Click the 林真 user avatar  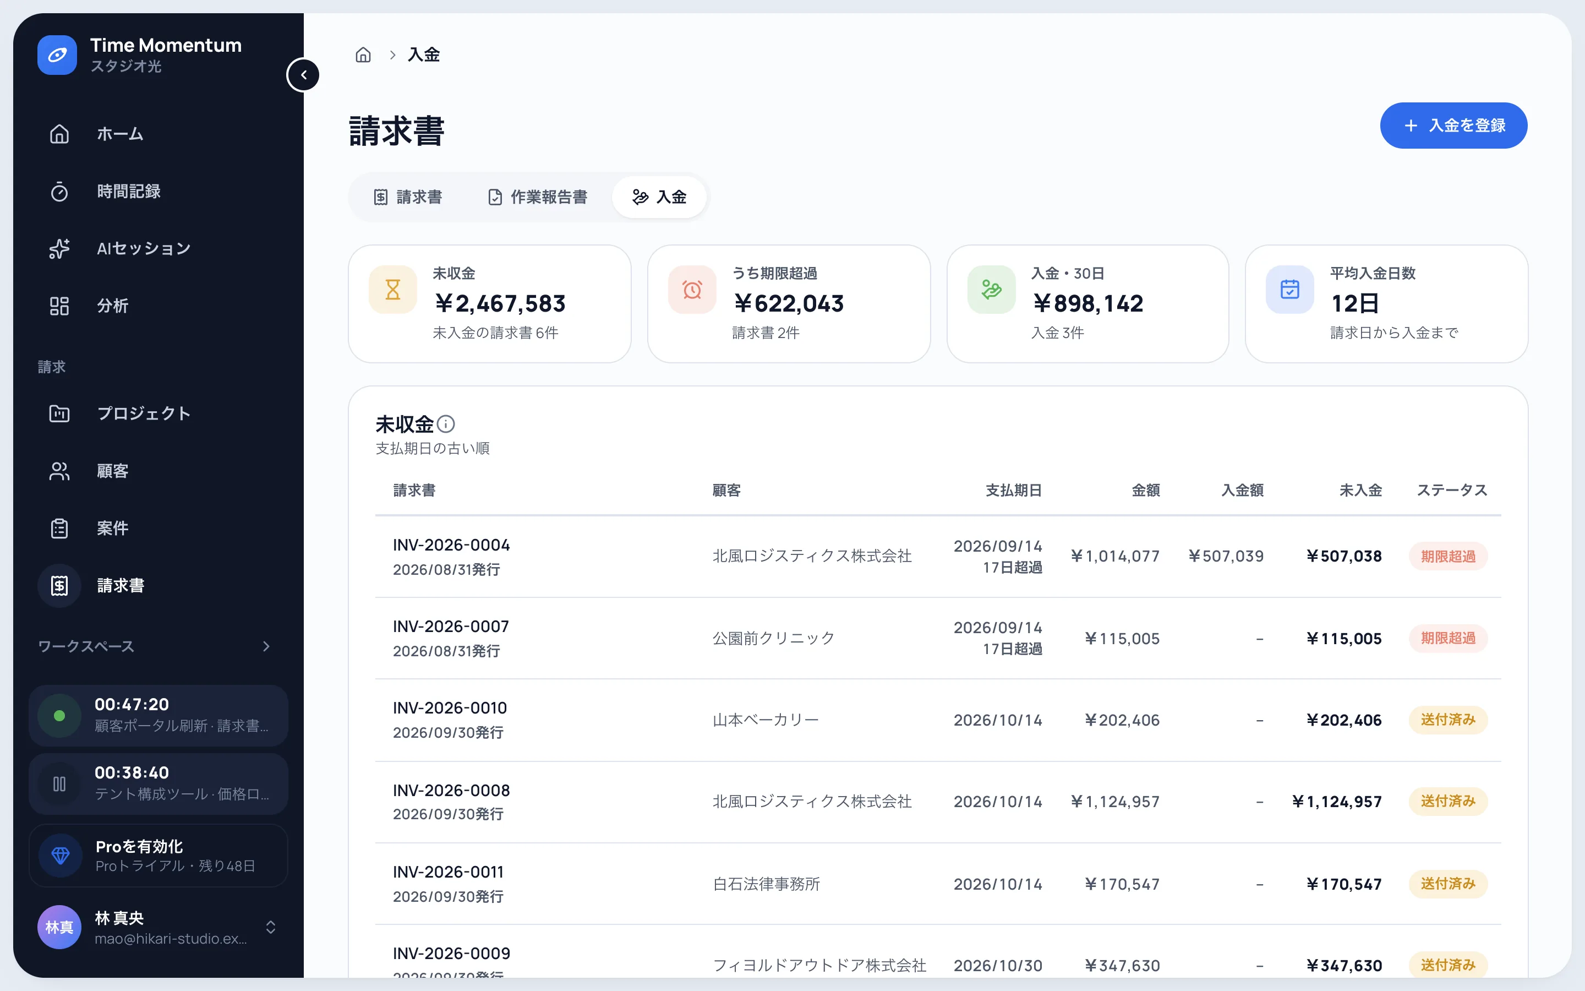(x=59, y=927)
